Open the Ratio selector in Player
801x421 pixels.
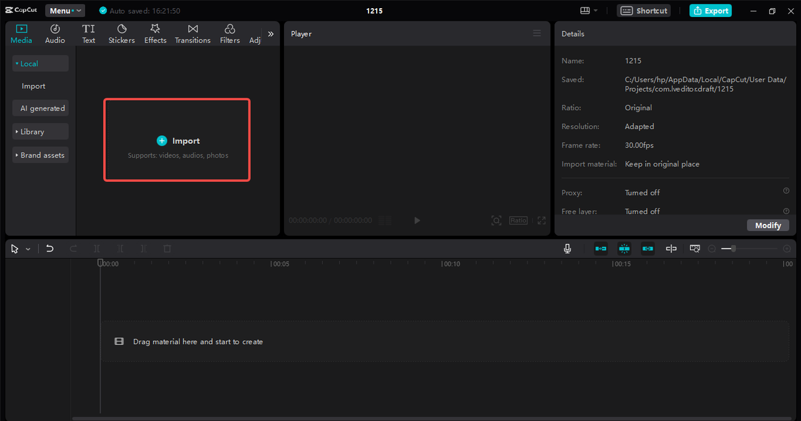coord(518,220)
